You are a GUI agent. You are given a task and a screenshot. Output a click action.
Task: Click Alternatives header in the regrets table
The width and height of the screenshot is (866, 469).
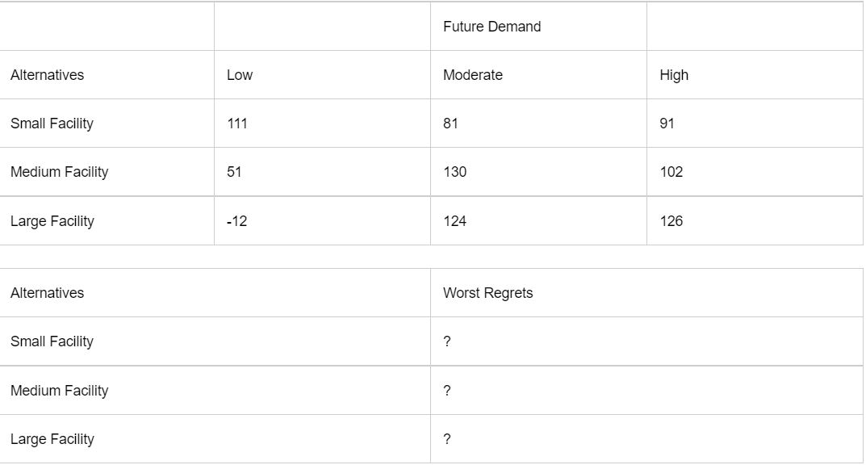pyautogui.click(x=47, y=293)
